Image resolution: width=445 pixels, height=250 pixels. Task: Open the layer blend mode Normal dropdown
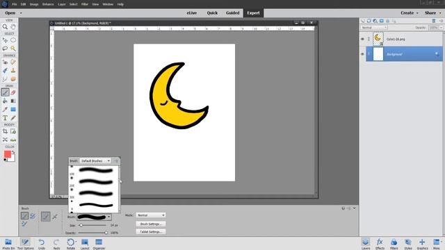374,28
